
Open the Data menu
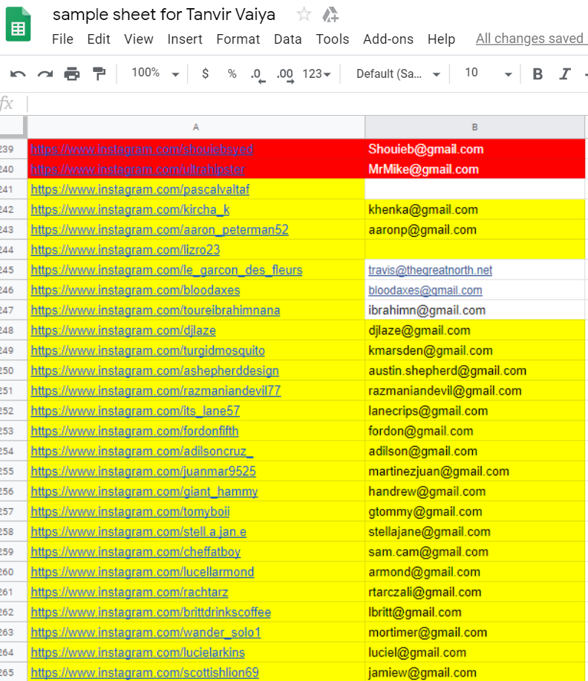288,39
